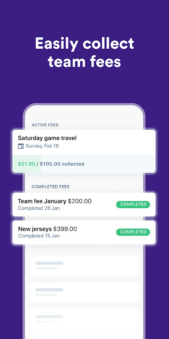Viewport: 169px width, 339px height.
Task: Tap the $105.00 collected total text
Action: (x=62, y=164)
